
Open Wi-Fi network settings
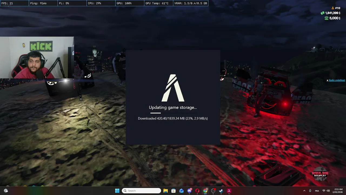(324, 191)
